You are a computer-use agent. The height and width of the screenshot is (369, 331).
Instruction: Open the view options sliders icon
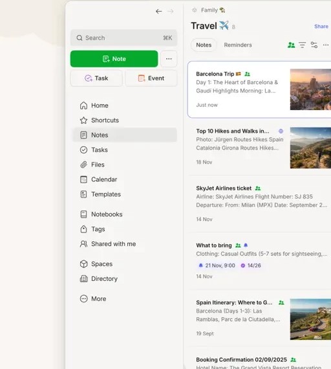[314, 45]
